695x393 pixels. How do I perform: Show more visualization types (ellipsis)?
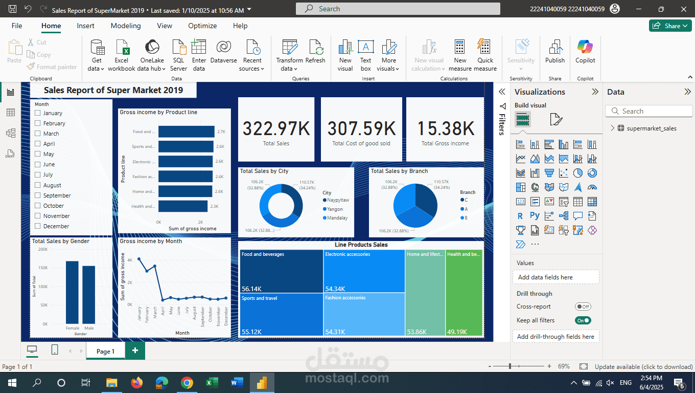click(x=535, y=244)
